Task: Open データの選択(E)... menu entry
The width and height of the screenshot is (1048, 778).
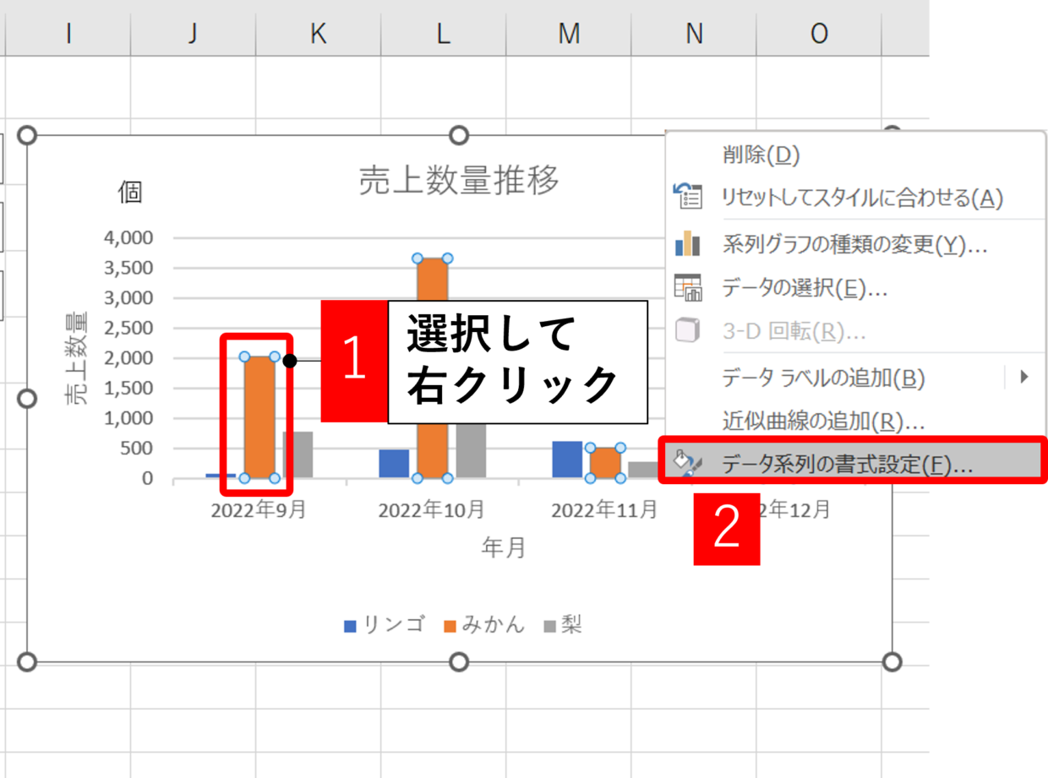Action: coord(805,288)
